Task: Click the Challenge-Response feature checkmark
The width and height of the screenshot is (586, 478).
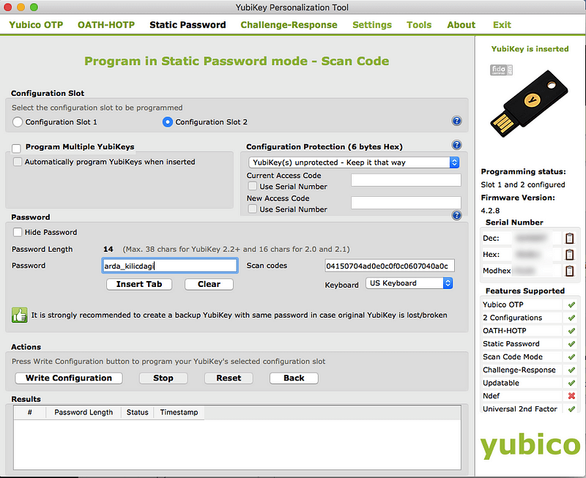Action: click(x=571, y=370)
